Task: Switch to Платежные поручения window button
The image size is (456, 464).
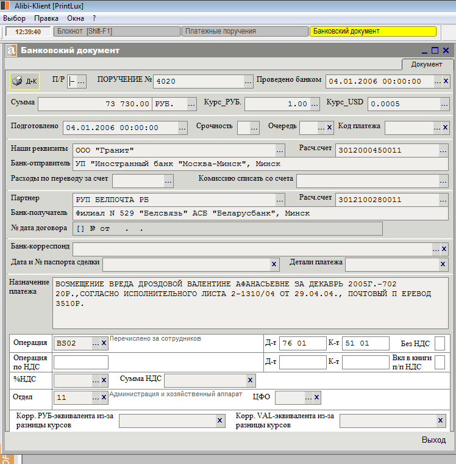Action: tap(244, 31)
